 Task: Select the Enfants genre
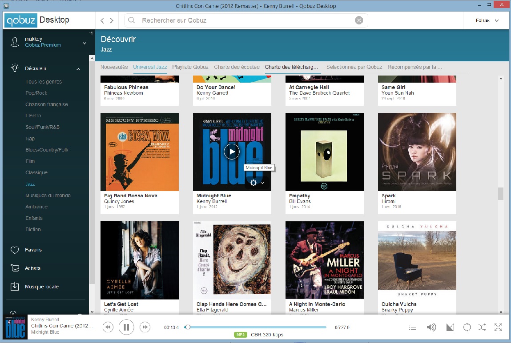click(x=34, y=218)
